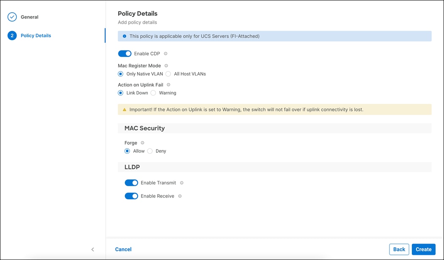
Task: Select the All Host VLANs radio button
Action: coord(168,73)
